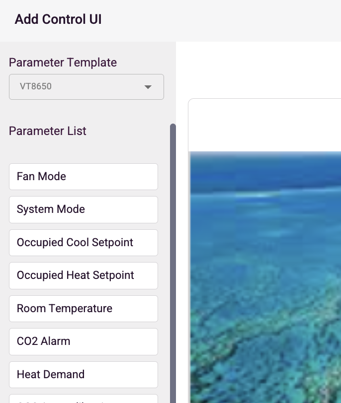The height and width of the screenshot is (403, 341).
Task: Open the Parameter Template dropdown showing VT8650
Action: point(86,87)
